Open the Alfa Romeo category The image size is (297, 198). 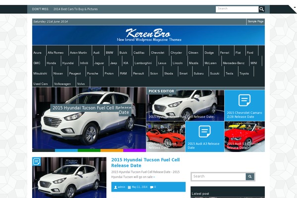coord(55,52)
